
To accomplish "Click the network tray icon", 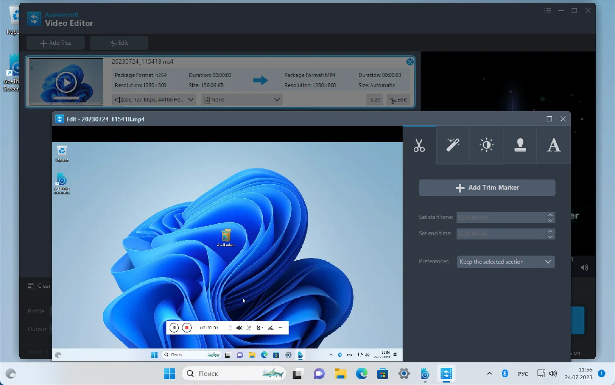I will tap(541, 374).
